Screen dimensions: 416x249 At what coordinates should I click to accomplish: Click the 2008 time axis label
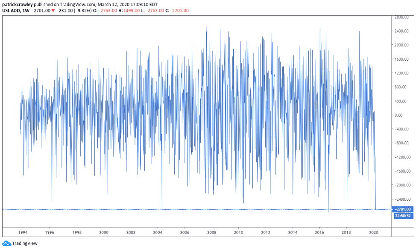coord(212,232)
